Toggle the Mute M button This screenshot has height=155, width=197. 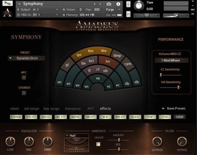point(128,14)
